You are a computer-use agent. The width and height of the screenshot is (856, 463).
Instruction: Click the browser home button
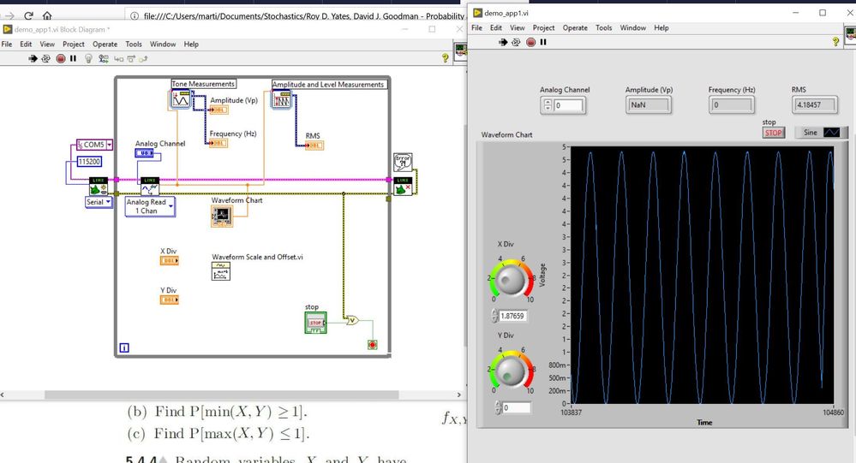pyautogui.click(x=47, y=15)
